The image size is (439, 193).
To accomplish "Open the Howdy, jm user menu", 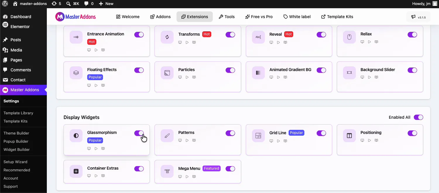I will click(422, 4).
